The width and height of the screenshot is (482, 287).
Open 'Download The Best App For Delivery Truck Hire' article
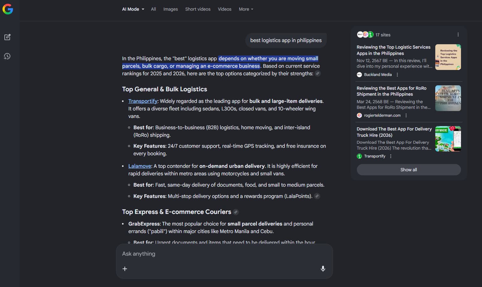click(394, 132)
